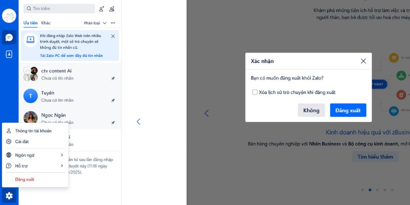Click the left blue back arrow near chat list
410x205 pixels.
tap(138, 121)
